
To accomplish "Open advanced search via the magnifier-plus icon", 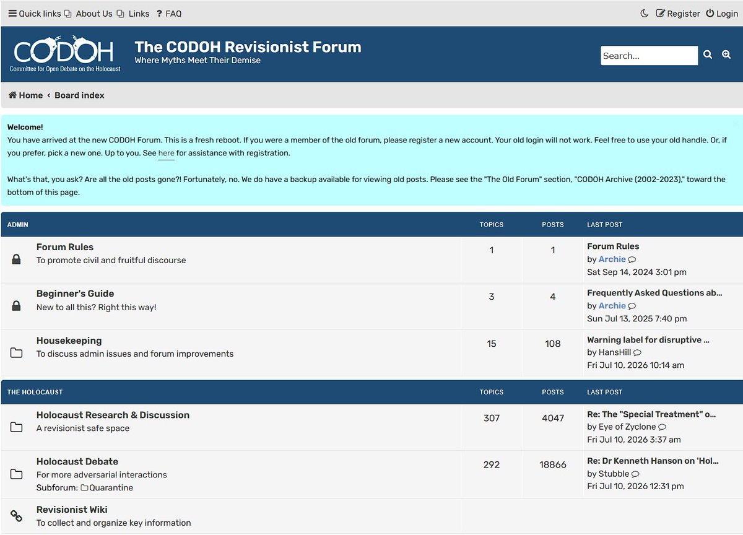I will click(726, 55).
